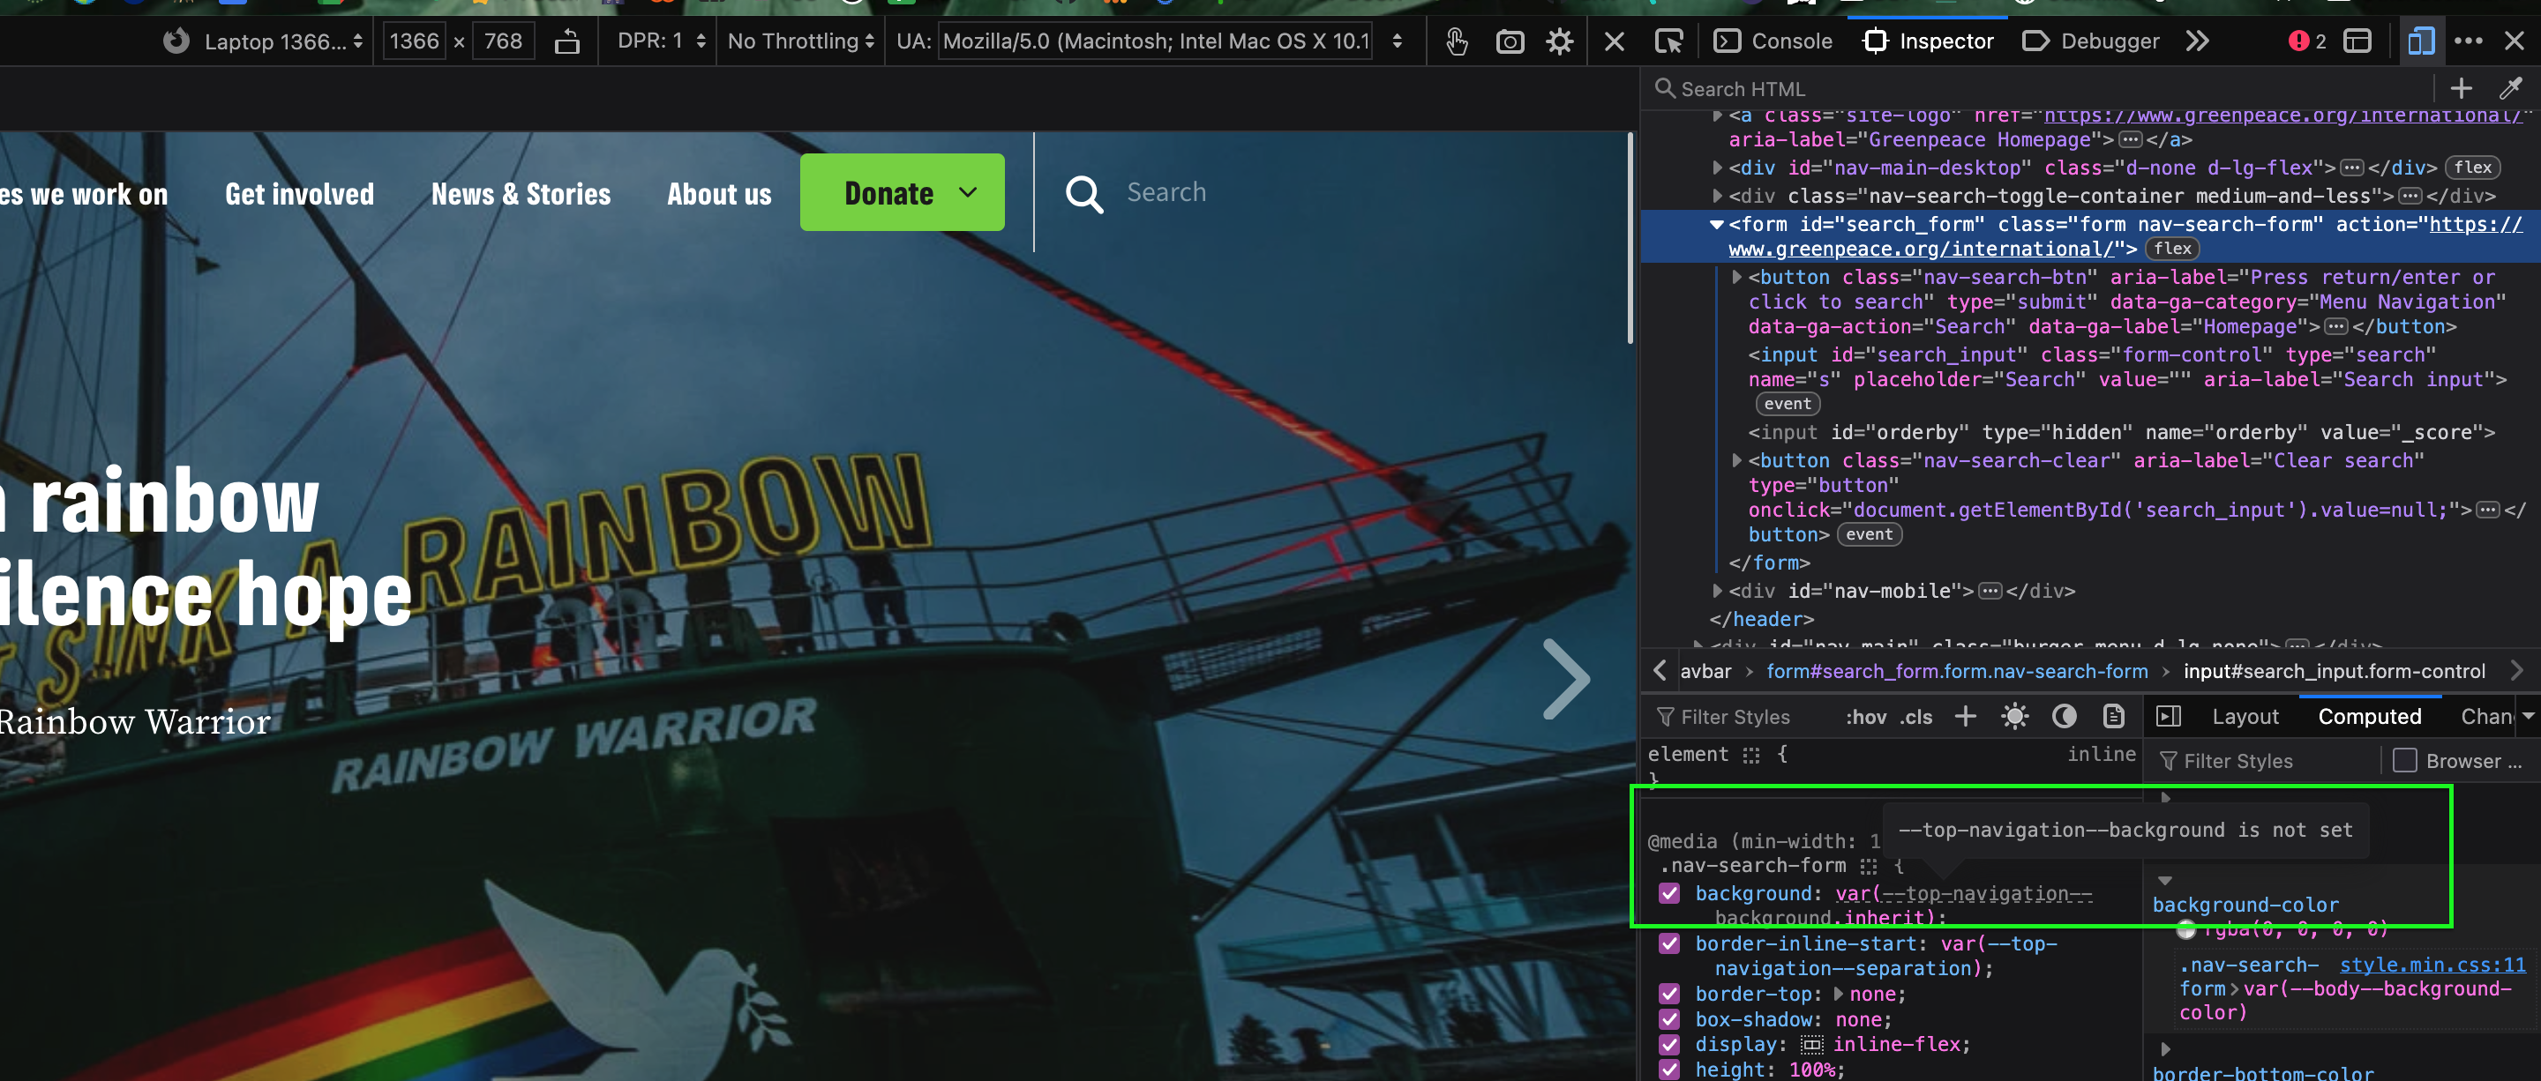Click the website search magnifier icon
The height and width of the screenshot is (1081, 2541).
coord(1084,193)
